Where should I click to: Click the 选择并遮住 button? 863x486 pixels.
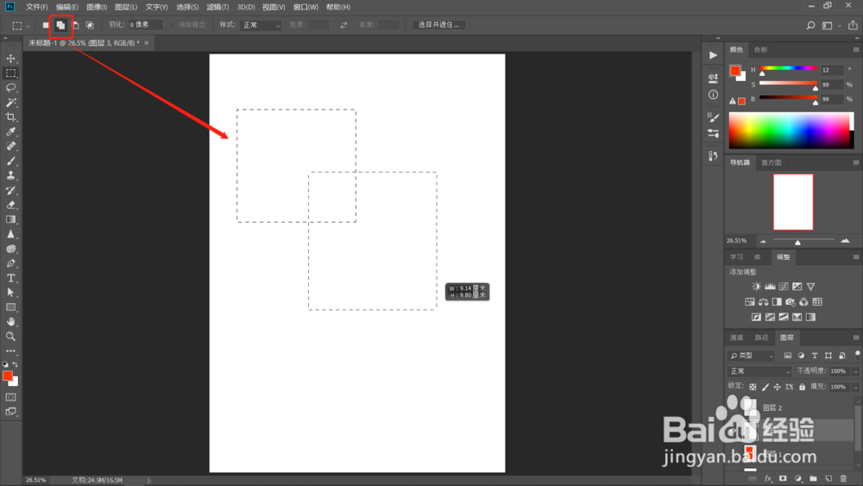[x=438, y=25]
